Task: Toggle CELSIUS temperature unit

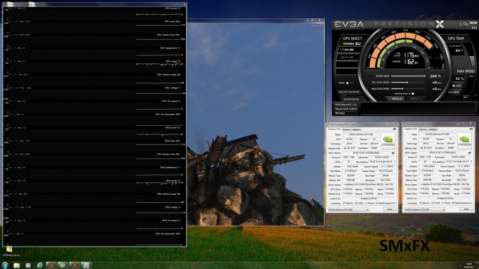Action: 455,46
